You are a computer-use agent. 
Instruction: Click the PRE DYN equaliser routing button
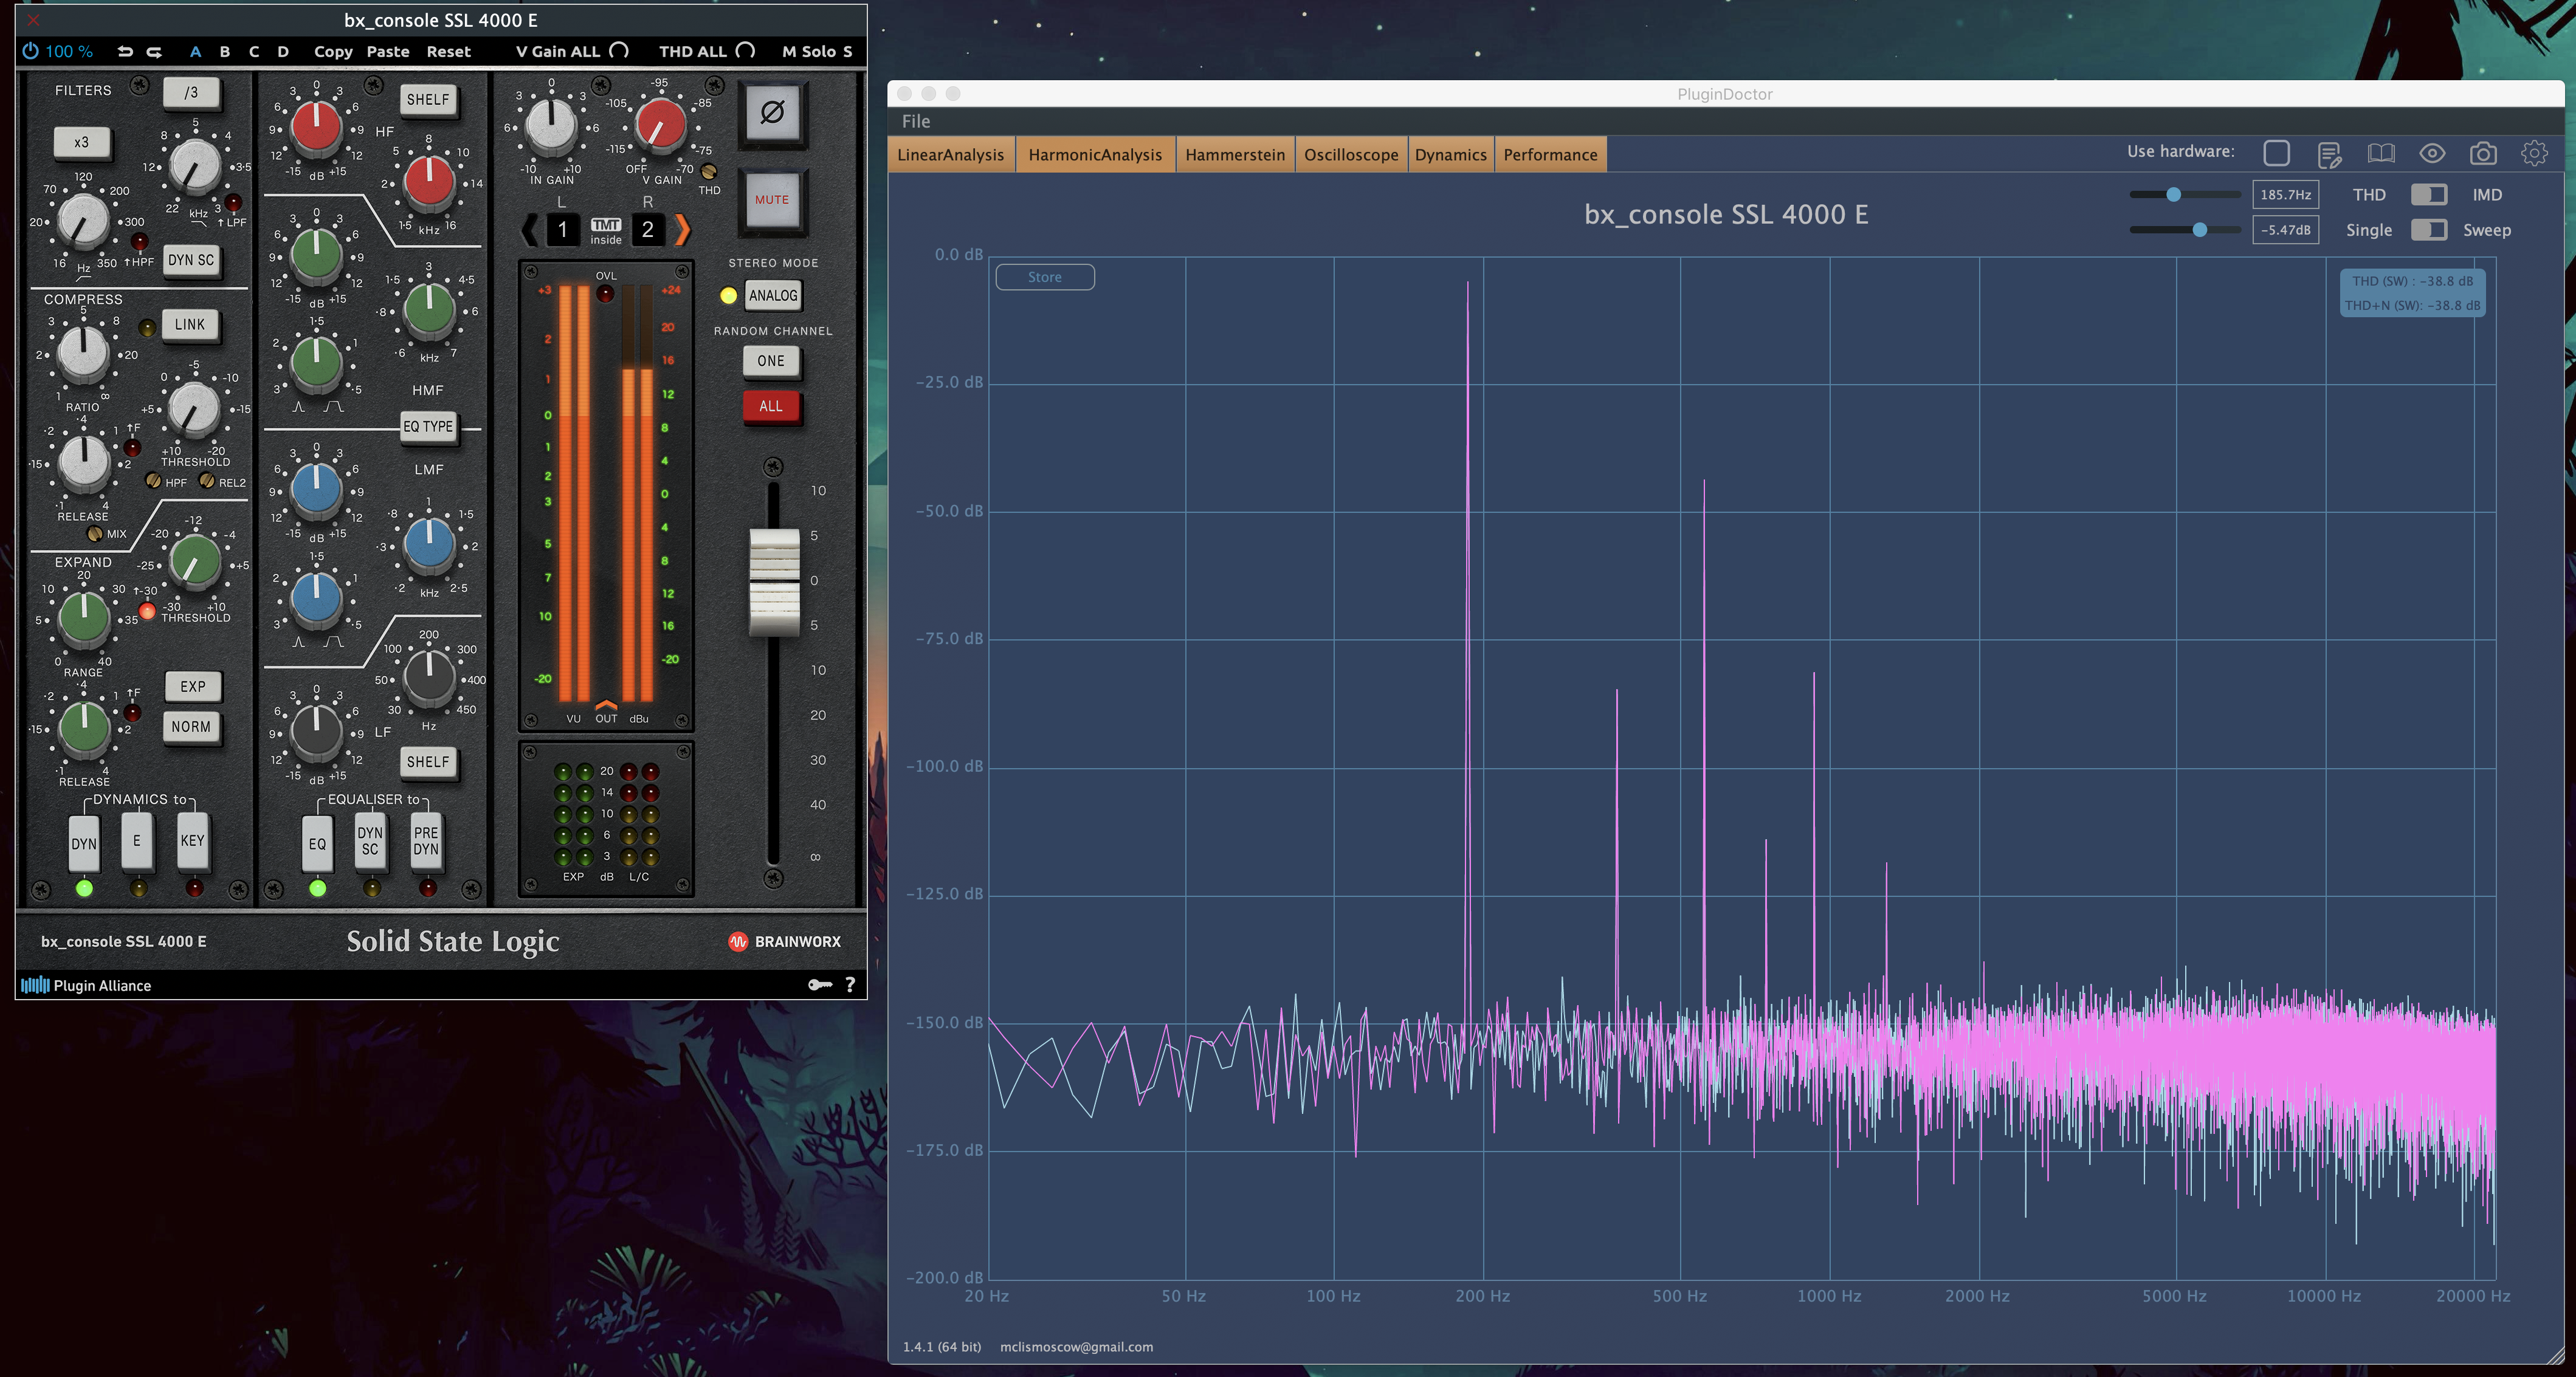pos(426,841)
